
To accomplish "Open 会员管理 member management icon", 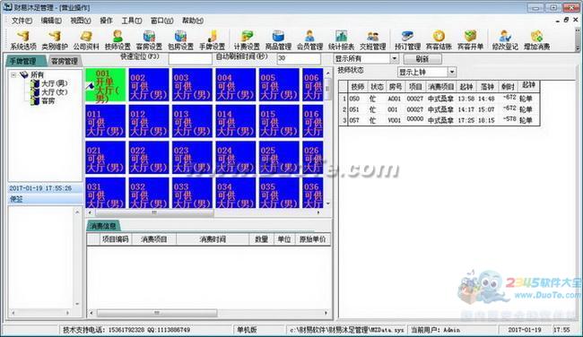I will click(309, 40).
